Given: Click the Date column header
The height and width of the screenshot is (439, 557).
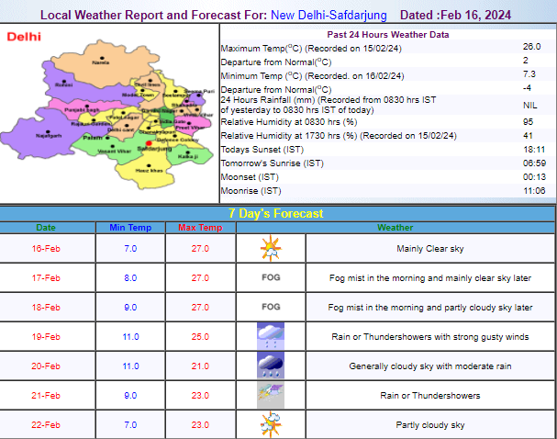Looking at the screenshot, I should [46, 228].
